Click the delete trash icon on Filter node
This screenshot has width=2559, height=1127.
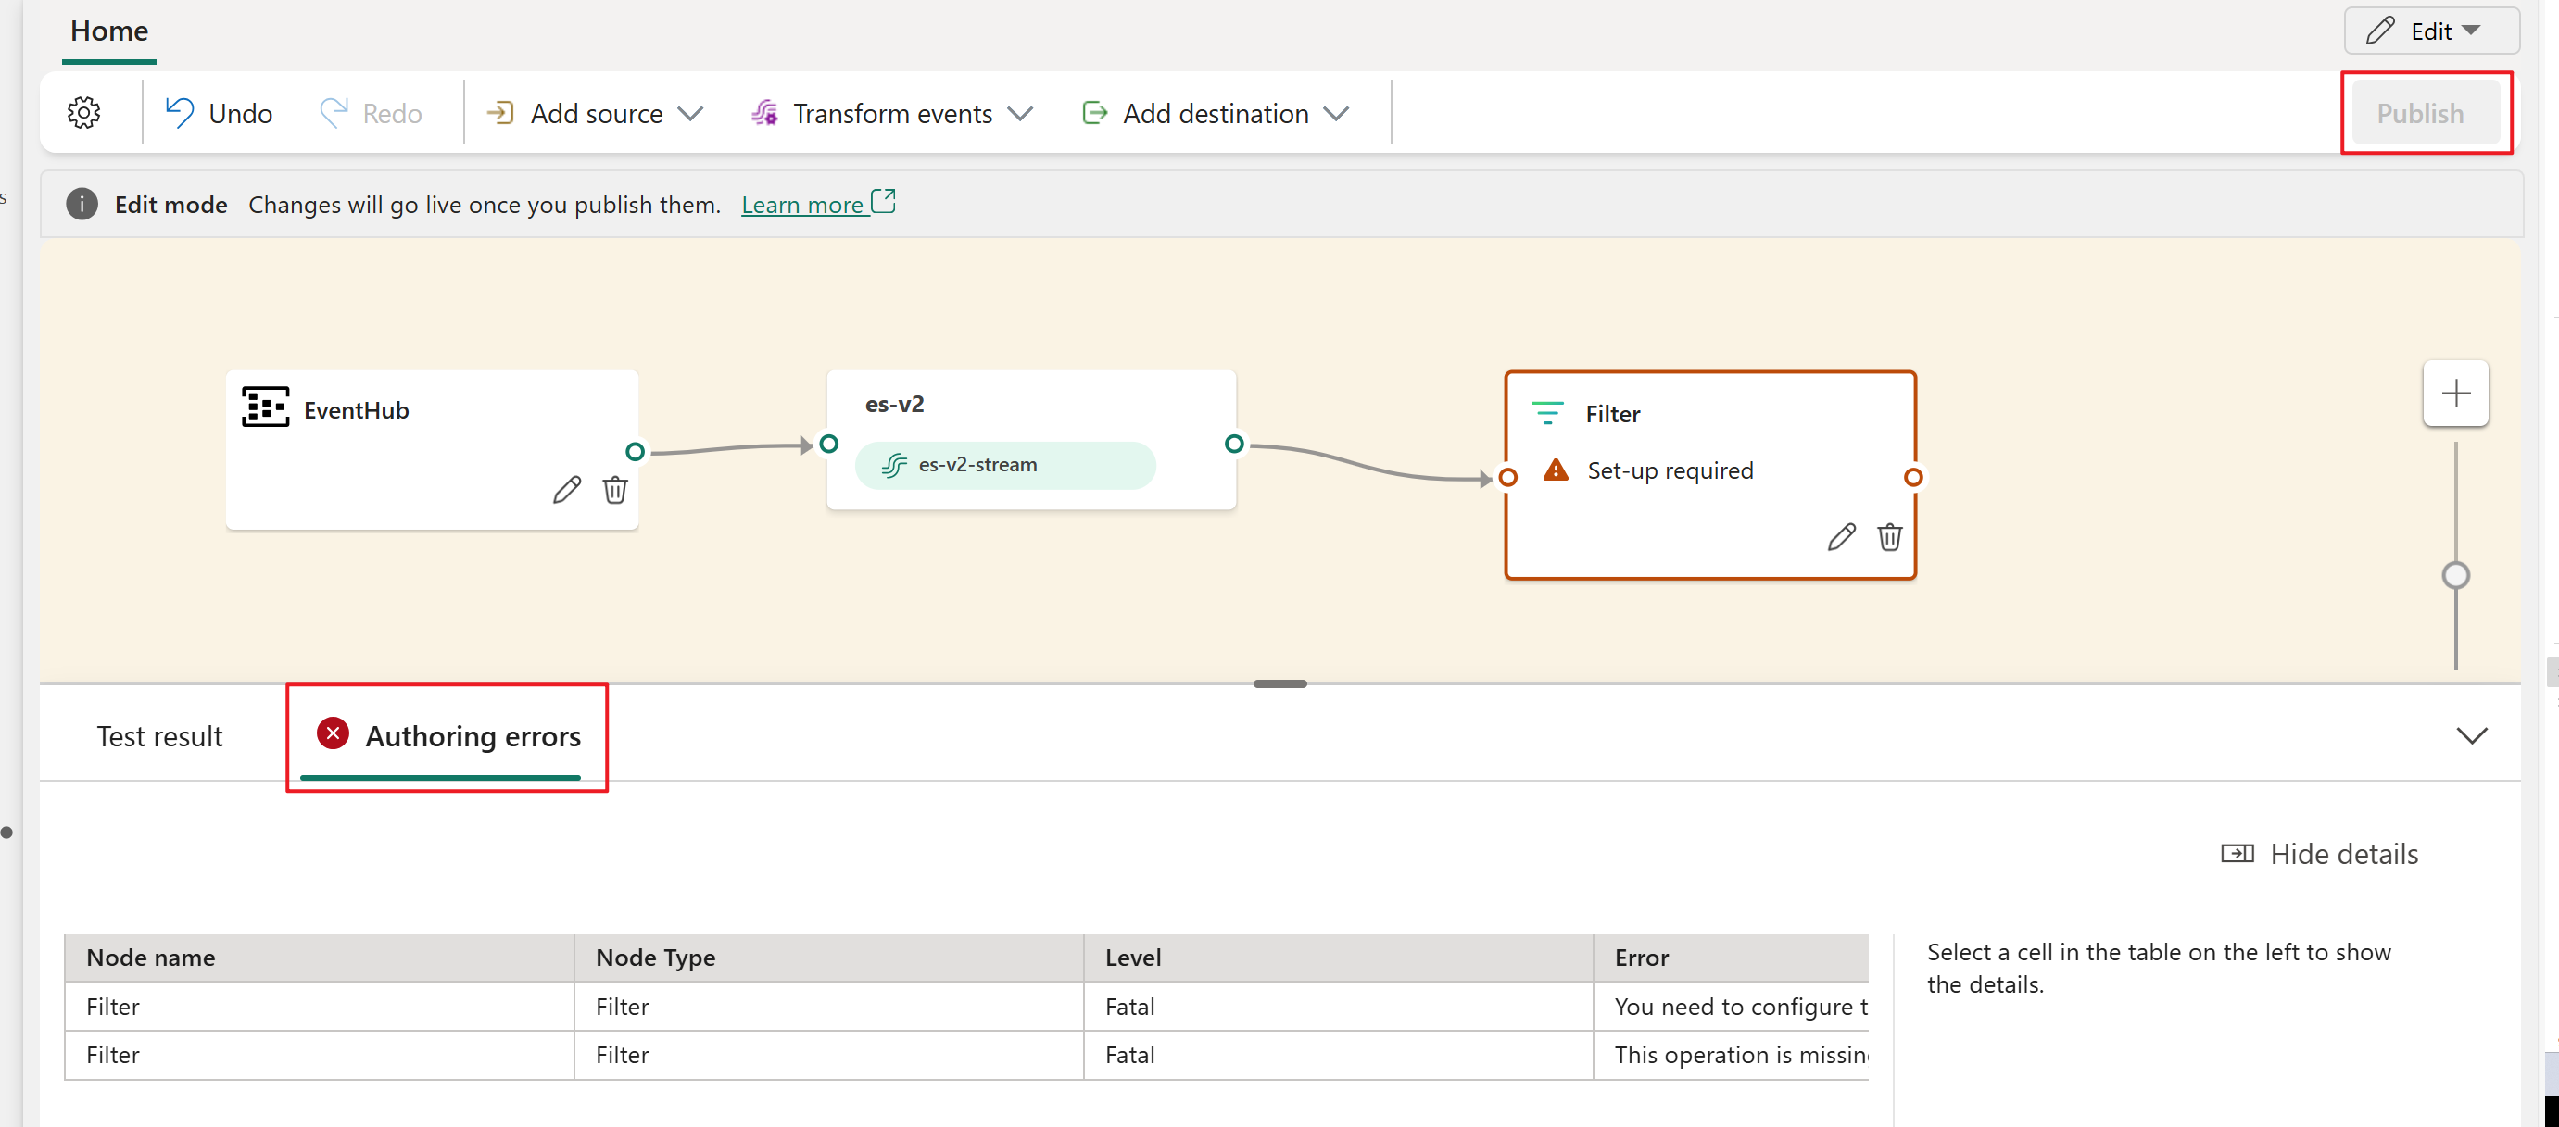1885,538
